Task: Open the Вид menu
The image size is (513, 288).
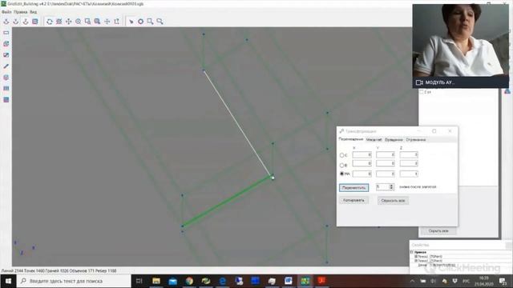Action: 33,12
